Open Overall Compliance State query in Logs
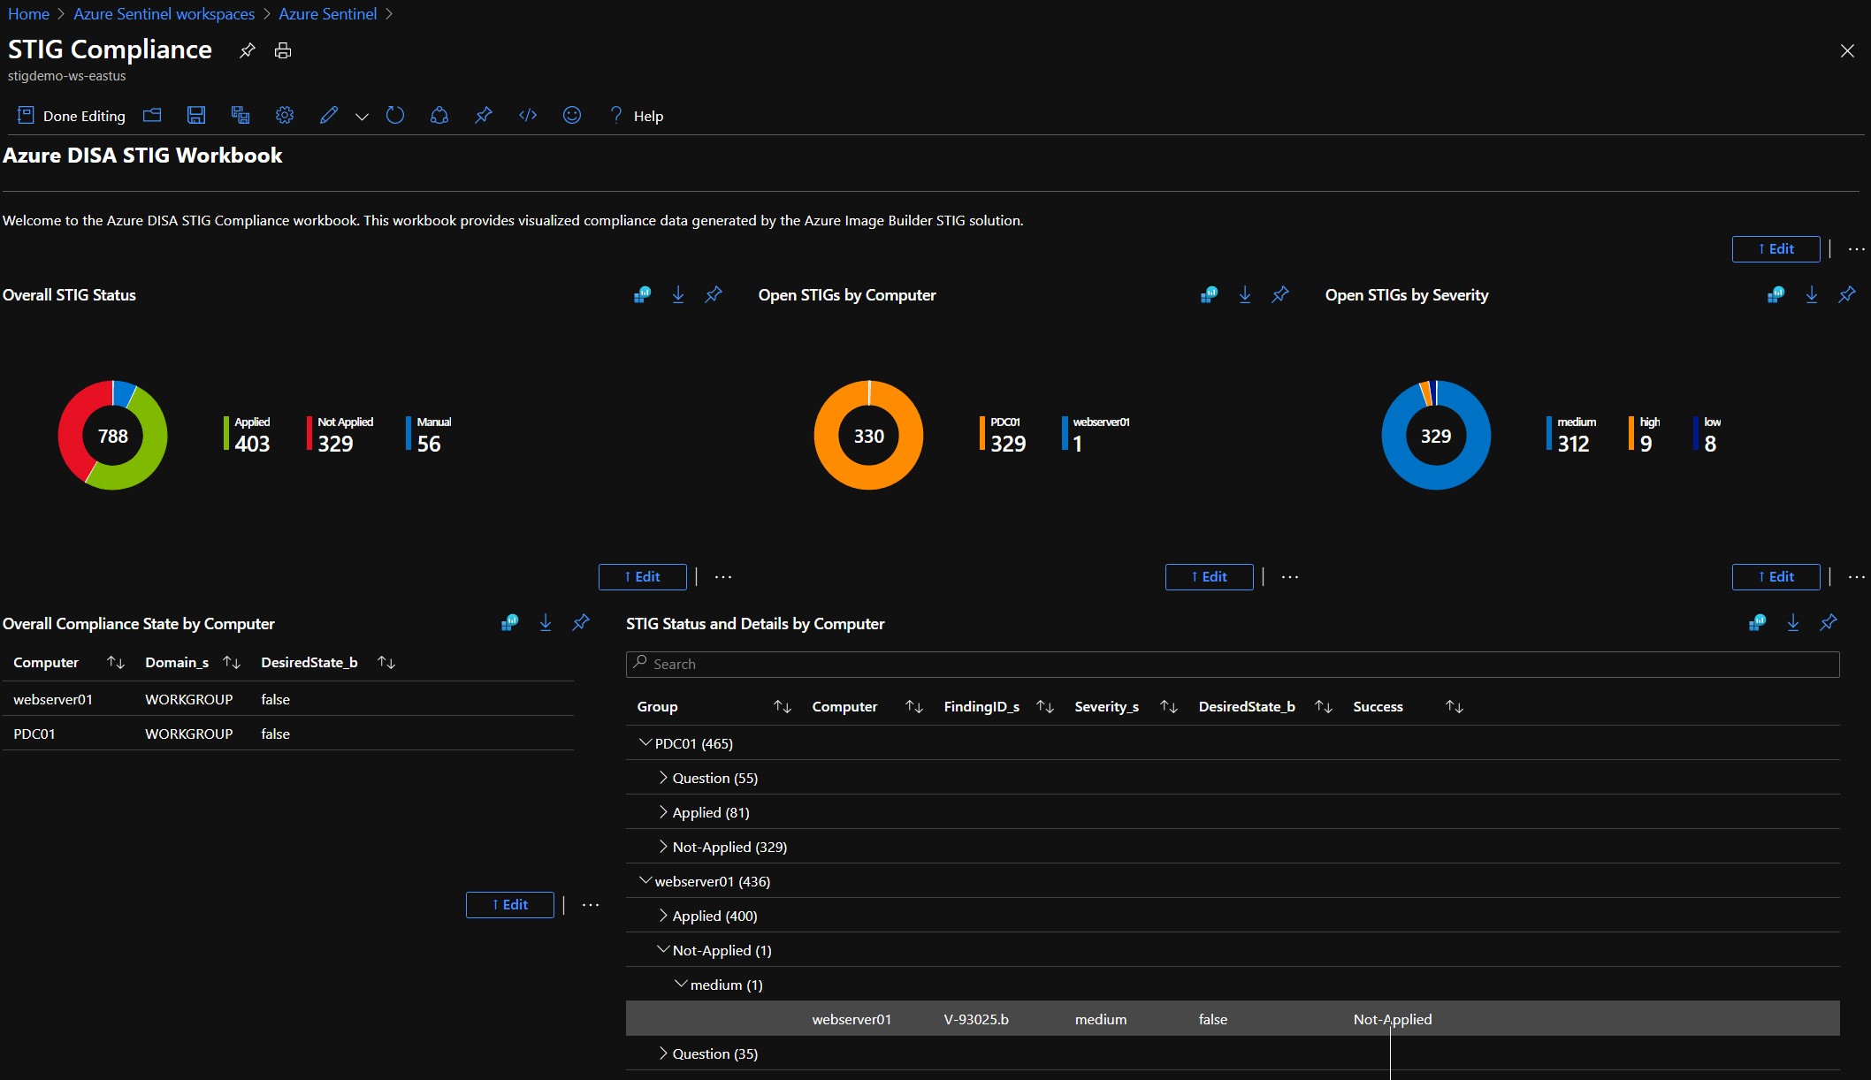Screen dimensions: 1871x1080 [x=510, y=622]
